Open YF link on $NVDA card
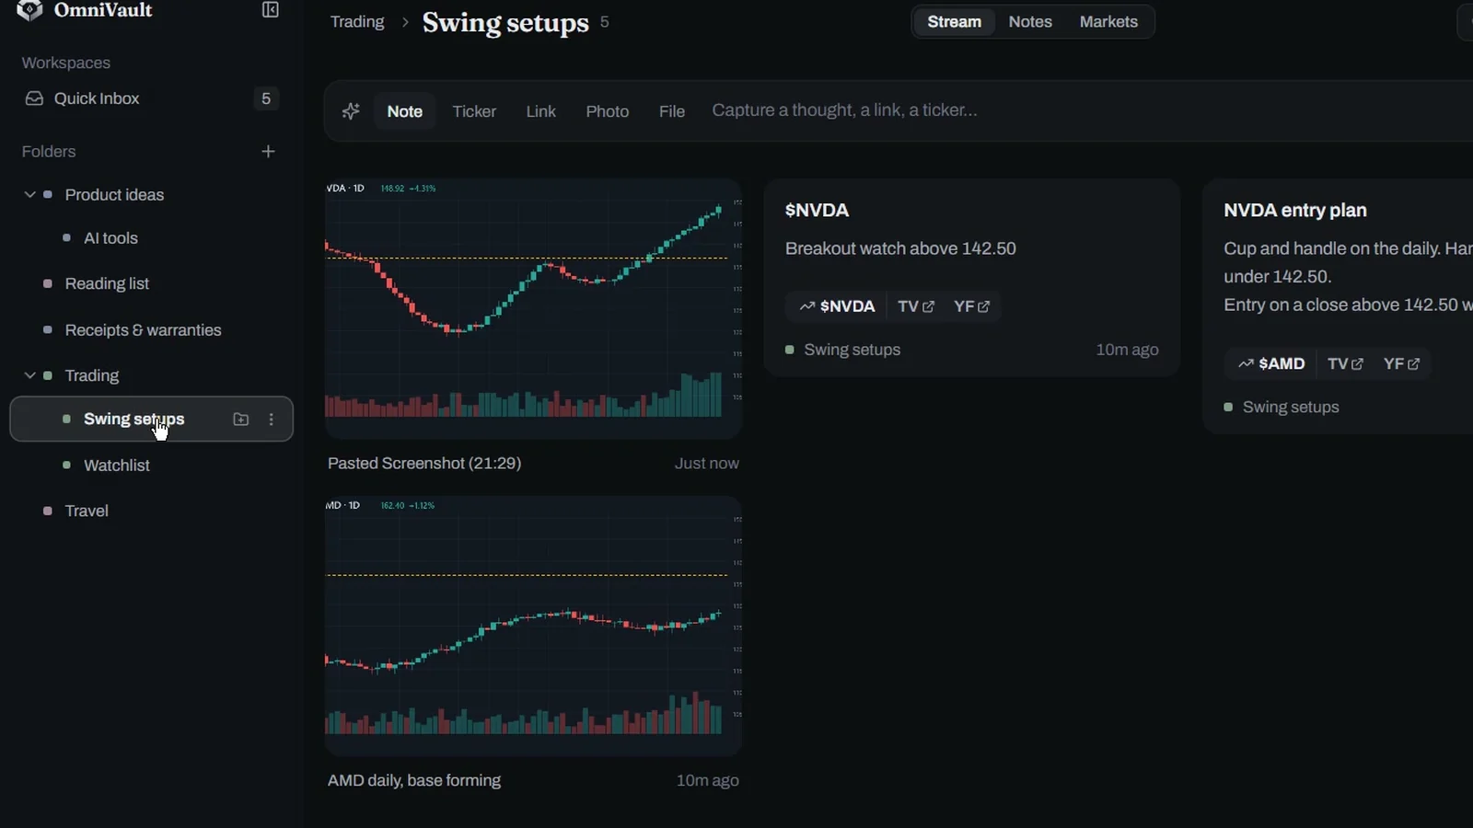Image resolution: width=1473 pixels, height=828 pixels. pyautogui.click(x=971, y=306)
